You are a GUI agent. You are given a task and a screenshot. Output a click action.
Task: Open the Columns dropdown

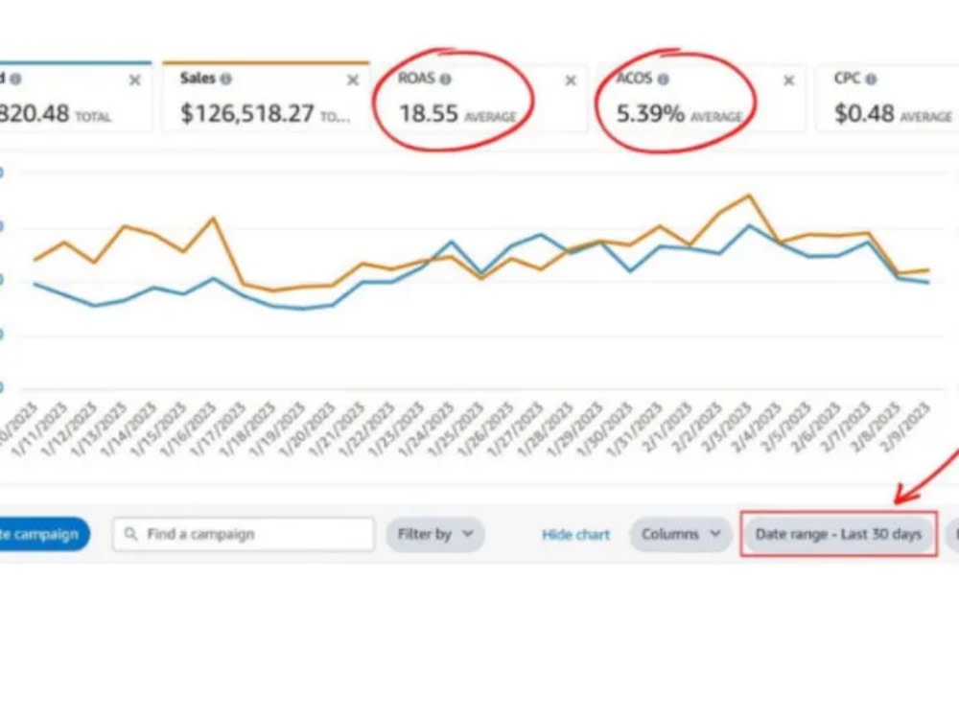(x=680, y=534)
